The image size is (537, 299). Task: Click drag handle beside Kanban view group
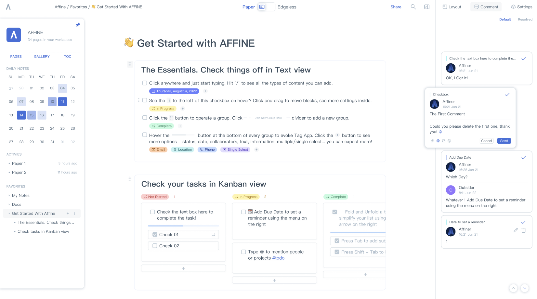tap(130, 179)
